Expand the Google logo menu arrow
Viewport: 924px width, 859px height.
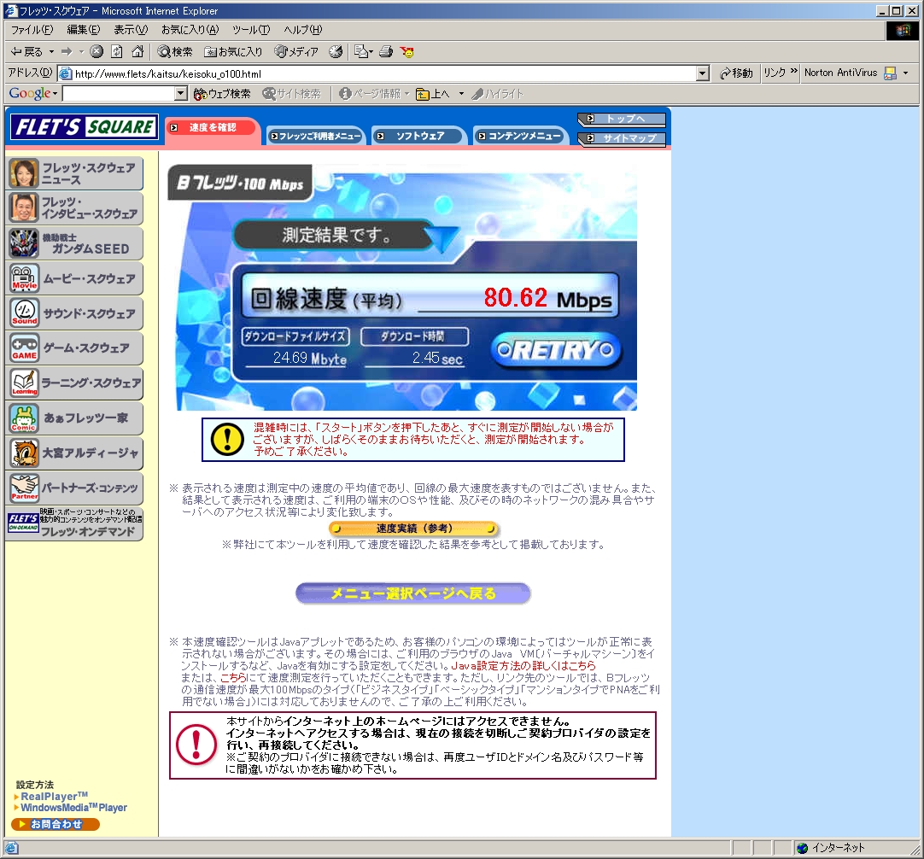tap(55, 94)
